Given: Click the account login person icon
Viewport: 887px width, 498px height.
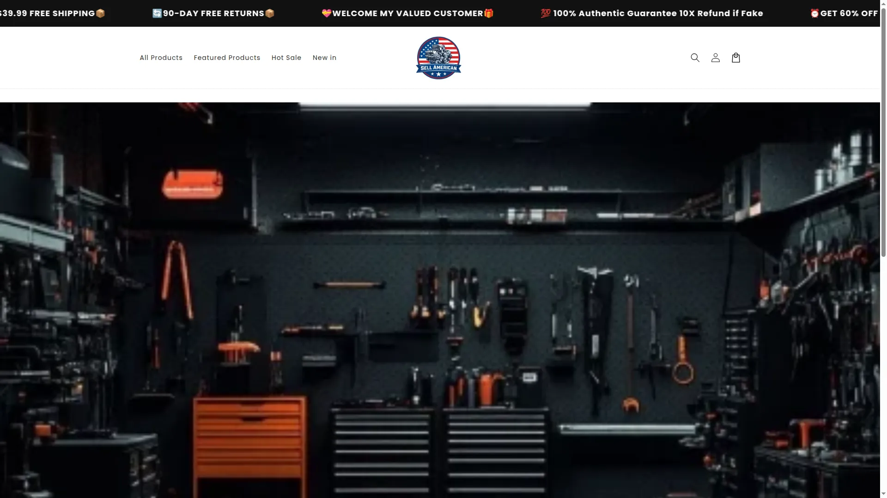Looking at the screenshot, I should 715,58.
